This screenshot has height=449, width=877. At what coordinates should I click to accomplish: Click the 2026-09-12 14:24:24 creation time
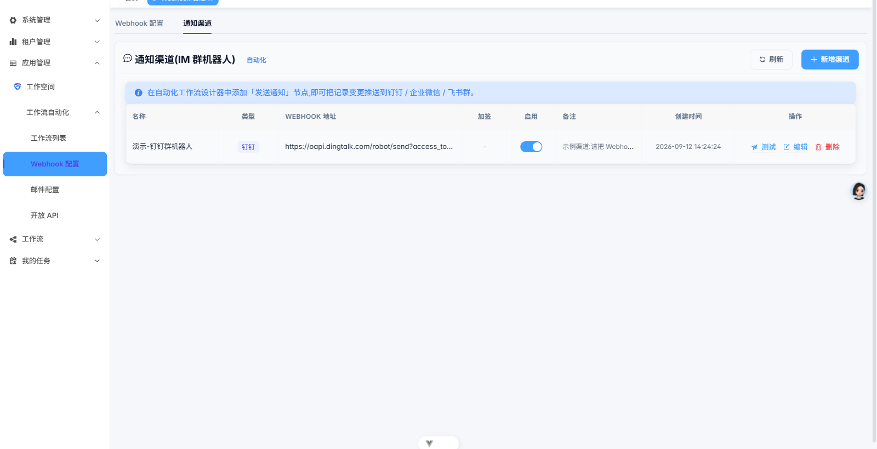click(x=688, y=147)
